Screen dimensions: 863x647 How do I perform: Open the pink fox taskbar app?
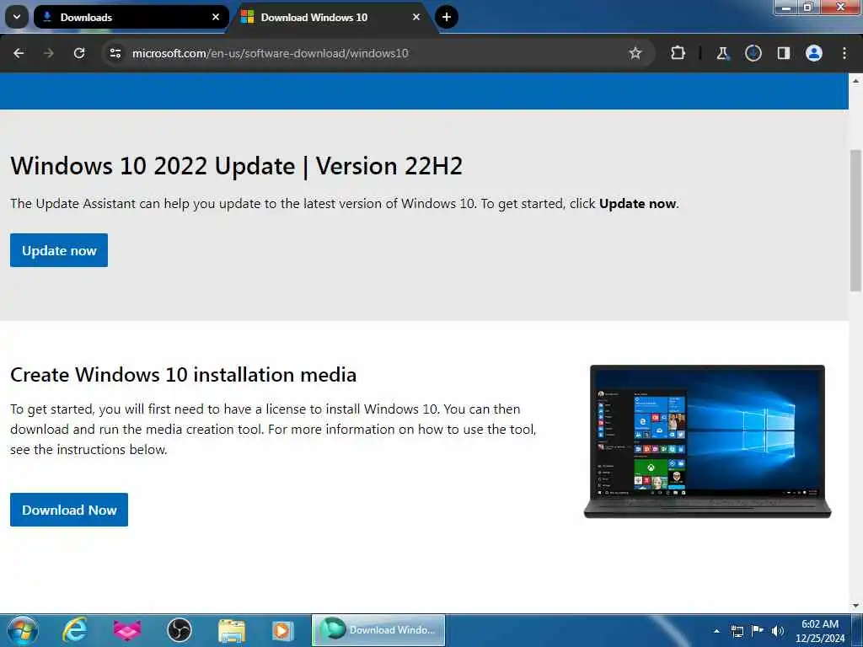click(127, 630)
